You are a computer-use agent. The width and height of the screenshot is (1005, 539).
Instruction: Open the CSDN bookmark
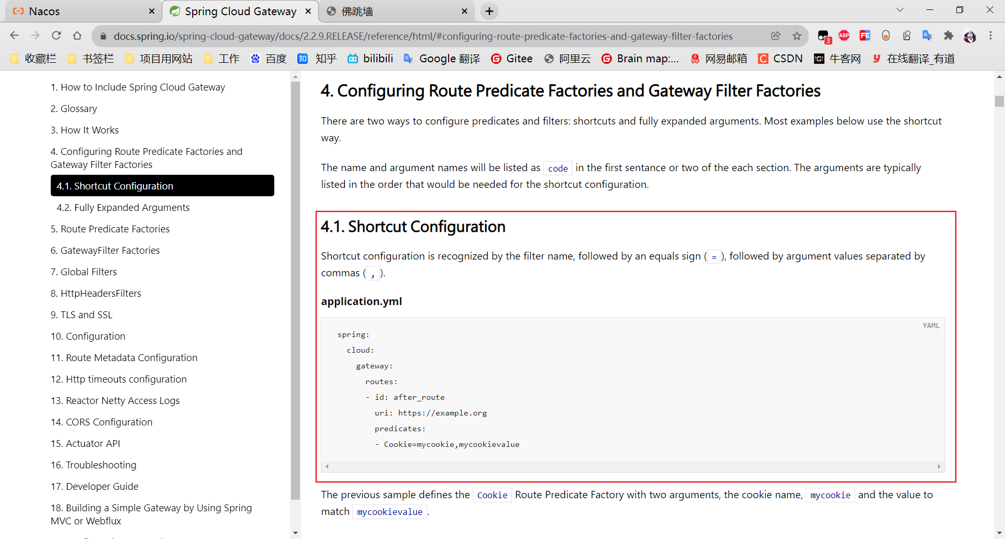(x=780, y=59)
